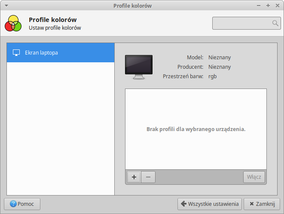
Task: Click the Przestrzeń barw label
Action: (x=183, y=76)
